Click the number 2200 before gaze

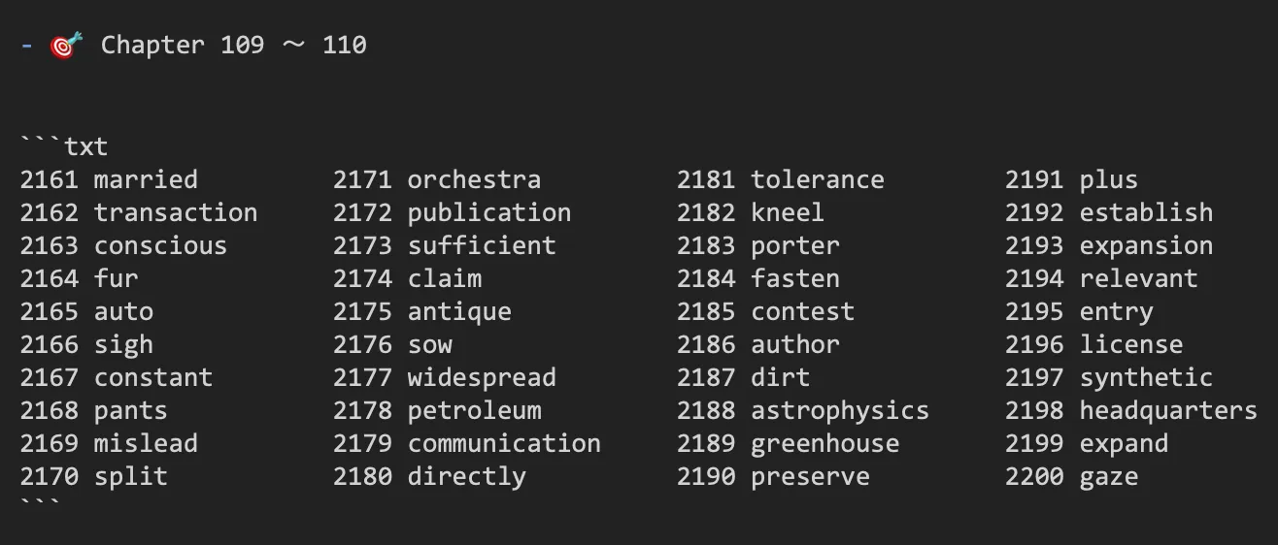coord(1034,476)
